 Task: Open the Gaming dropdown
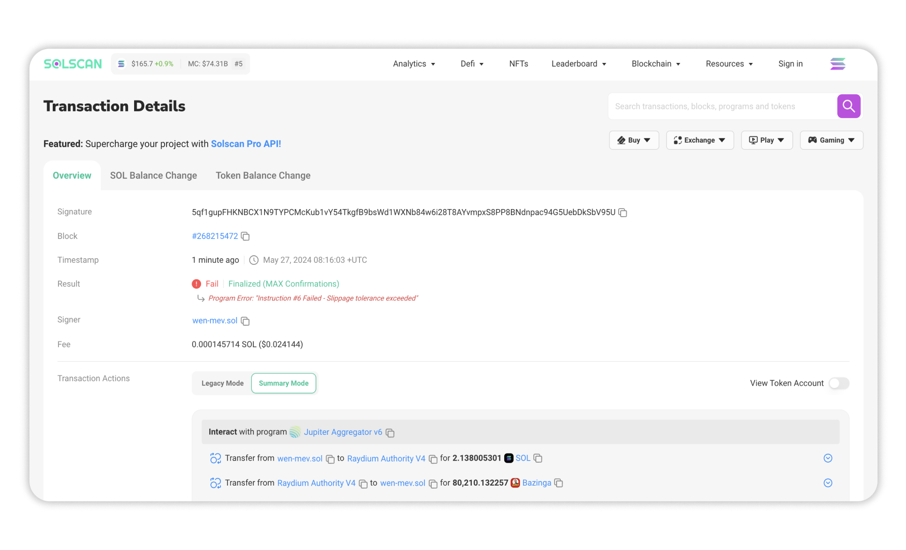click(x=831, y=141)
